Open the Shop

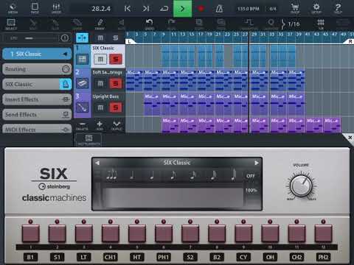click(x=295, y=8)
